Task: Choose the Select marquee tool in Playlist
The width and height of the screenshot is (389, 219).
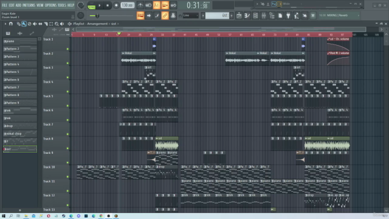Action: click(51, 24)
